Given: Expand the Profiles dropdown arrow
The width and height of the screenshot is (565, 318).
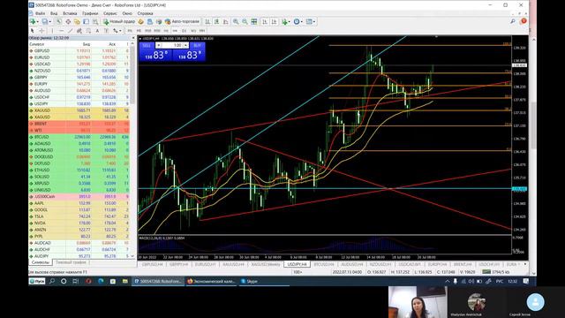Looking at the screenshot, I should [50, 21].
